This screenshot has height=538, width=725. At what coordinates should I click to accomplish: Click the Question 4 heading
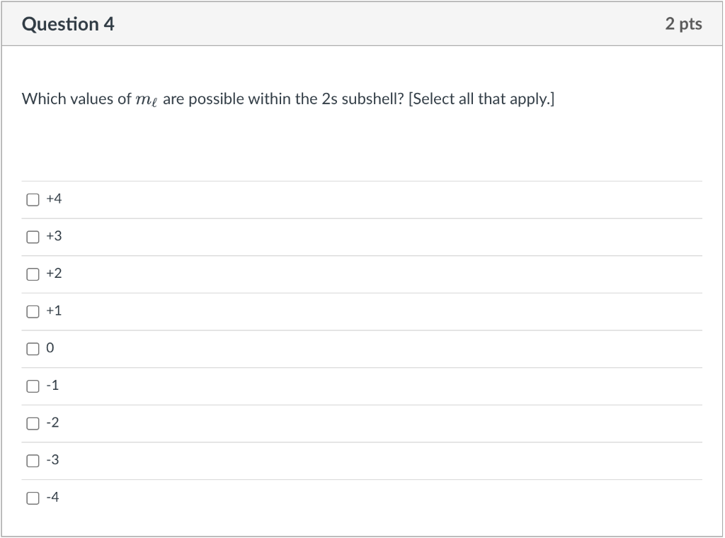click(68, 23)
